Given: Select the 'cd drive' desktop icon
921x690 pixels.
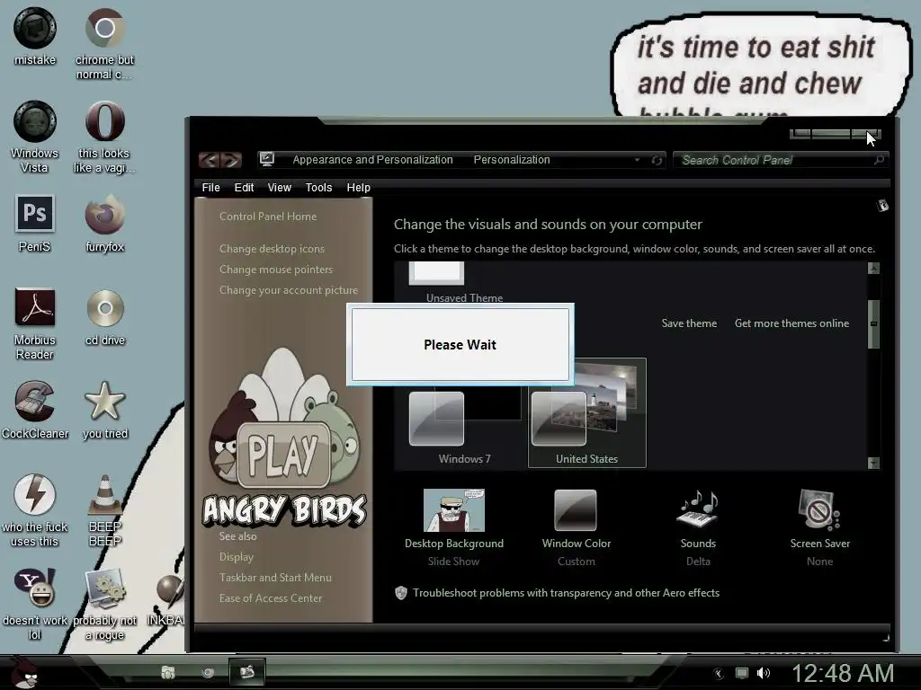Looking at the screenshot, I should pos(104,317).
